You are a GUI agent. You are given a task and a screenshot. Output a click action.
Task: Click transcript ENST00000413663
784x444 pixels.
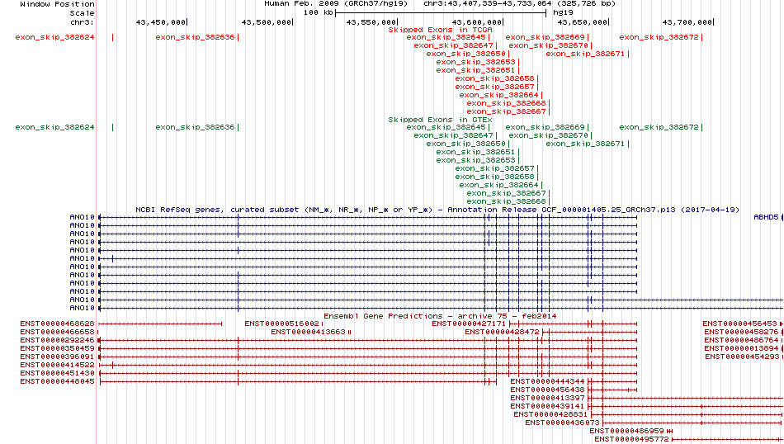308,332
